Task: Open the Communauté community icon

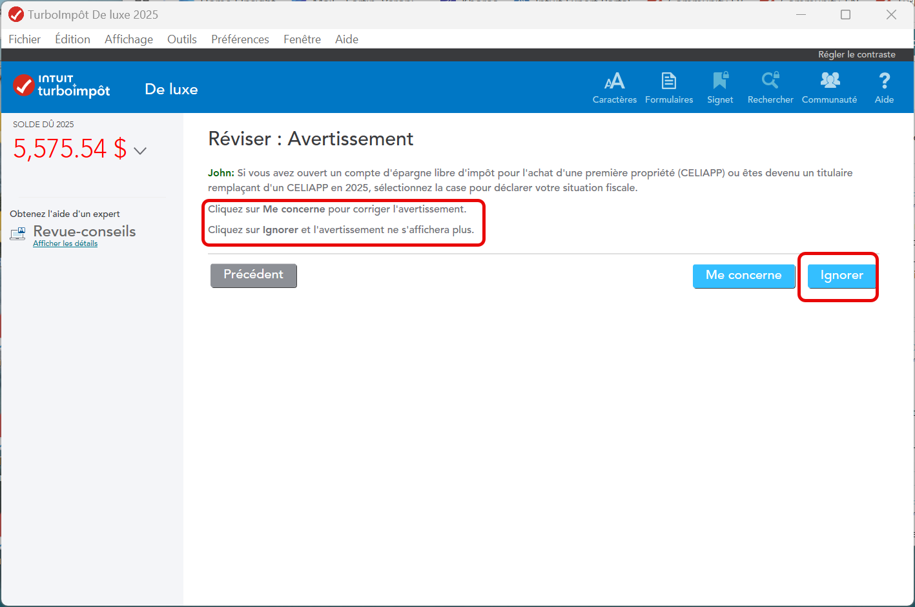Action: tap(830, 81)
